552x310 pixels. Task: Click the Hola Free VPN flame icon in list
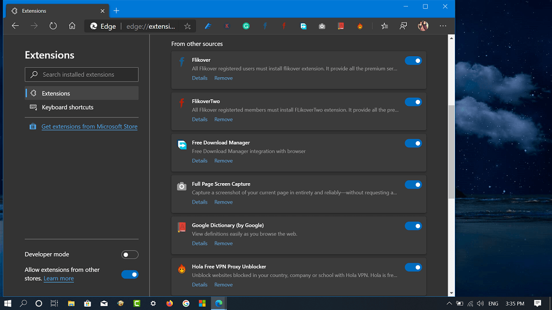click(182, 269)
